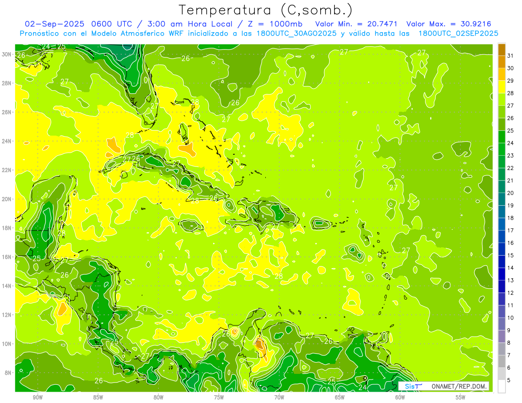Click longitude label "65W"

340,397
